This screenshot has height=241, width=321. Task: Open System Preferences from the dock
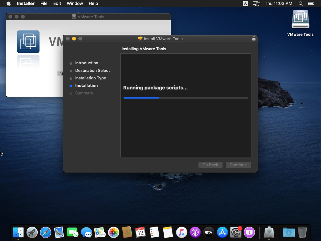click(x=236, y=232)
